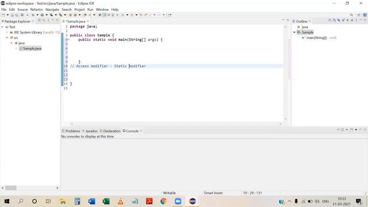The image size is (368, 207).
Task: Click the New file toolbar icon
Action: pyautogui.click(x=3, y=15)
